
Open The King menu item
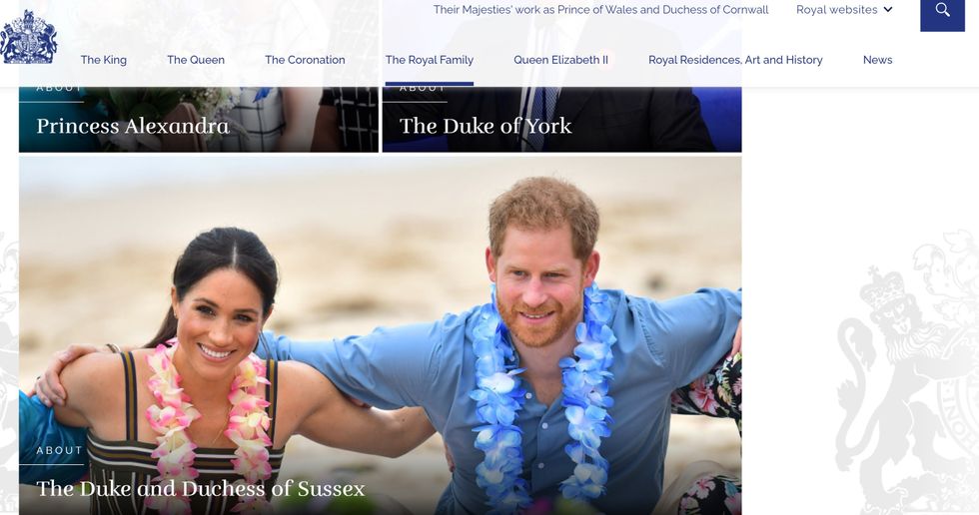tap(104, 60)
